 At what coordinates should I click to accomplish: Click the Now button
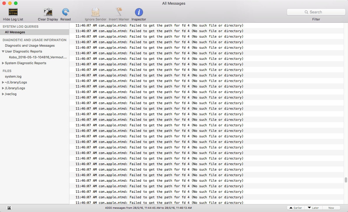tap(331, 208)
